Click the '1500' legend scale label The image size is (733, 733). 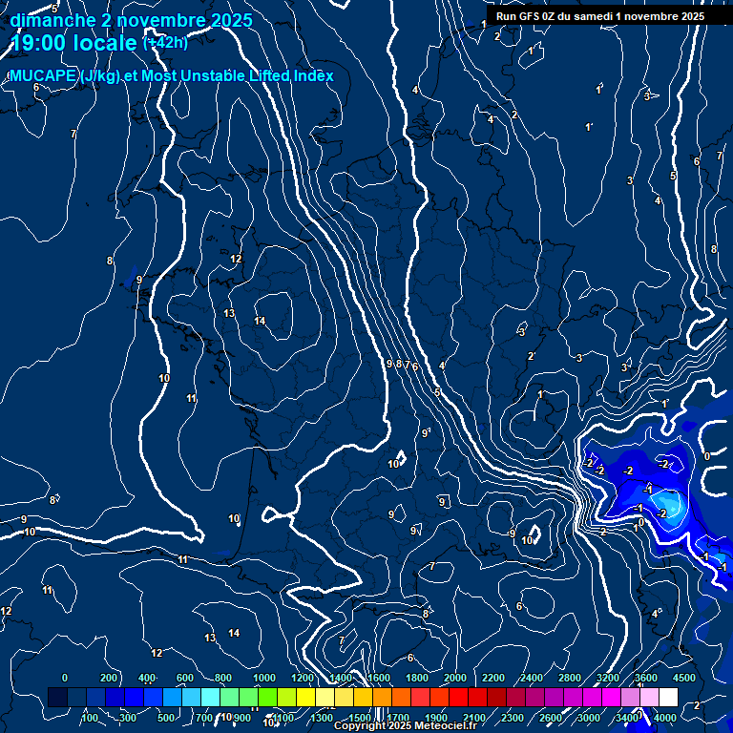click(360, 718)
